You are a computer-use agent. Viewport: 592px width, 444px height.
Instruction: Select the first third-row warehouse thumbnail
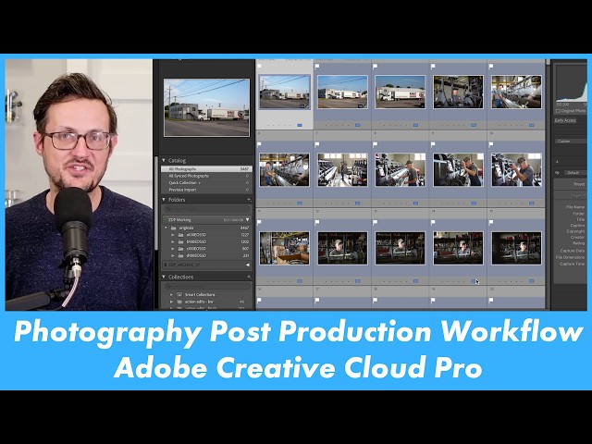[x=284, y=248]
